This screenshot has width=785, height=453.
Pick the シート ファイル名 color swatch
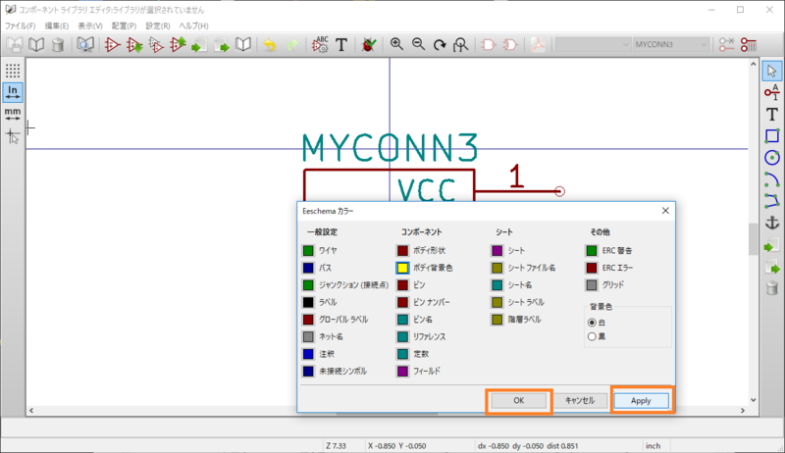(x=497, y=268)
